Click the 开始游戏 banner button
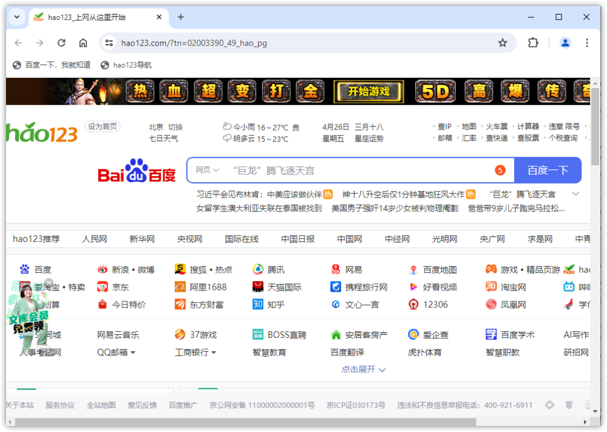The width and height of the screenshot is (607, 432). coord(369,92)
